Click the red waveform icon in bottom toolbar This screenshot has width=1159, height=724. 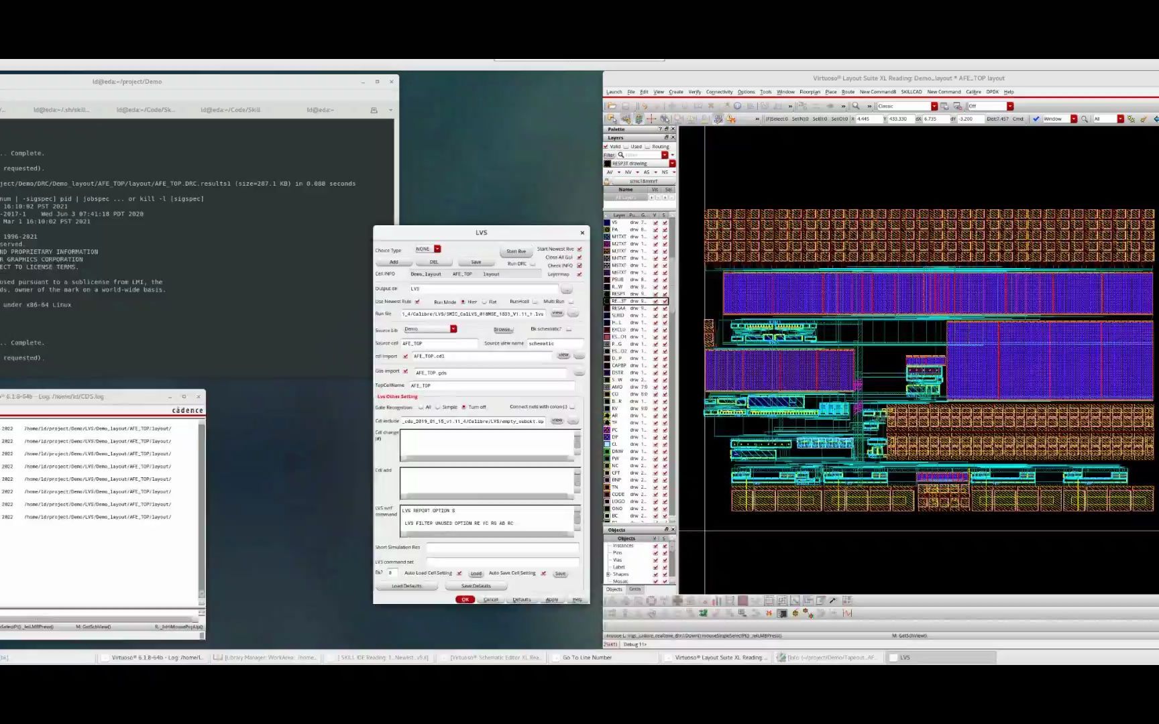pos(847,613)
